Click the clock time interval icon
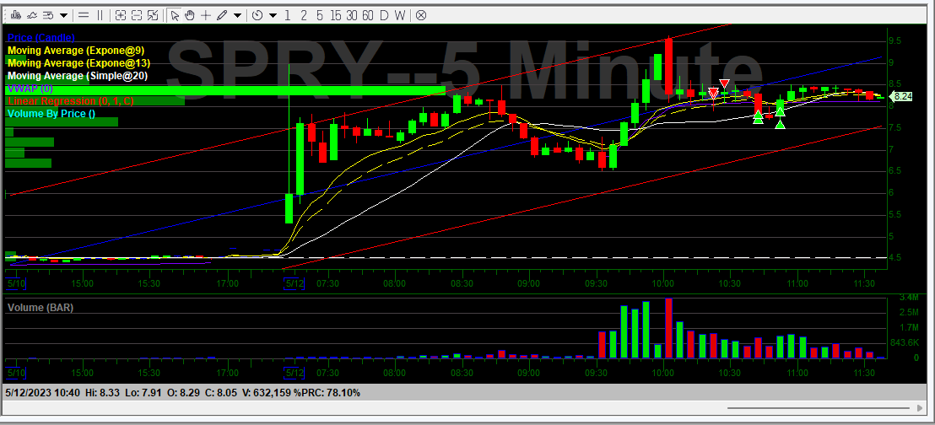This screenshot has width=935, height=425. (257, 15)
